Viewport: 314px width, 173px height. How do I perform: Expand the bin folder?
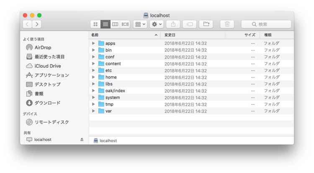tap(93, 50)
